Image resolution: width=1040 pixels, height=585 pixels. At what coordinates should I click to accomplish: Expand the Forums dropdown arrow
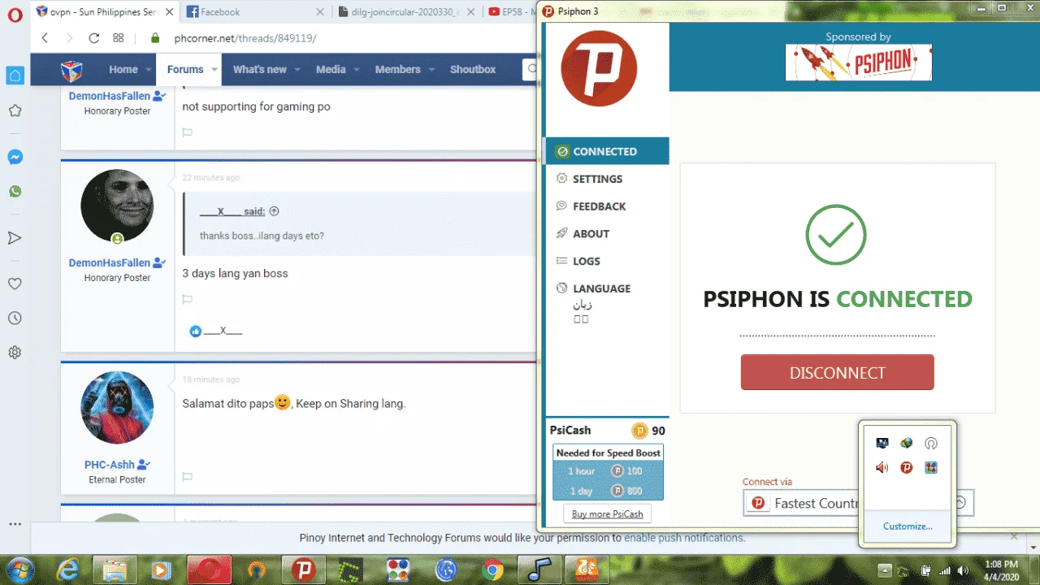(x=214, y=70)
